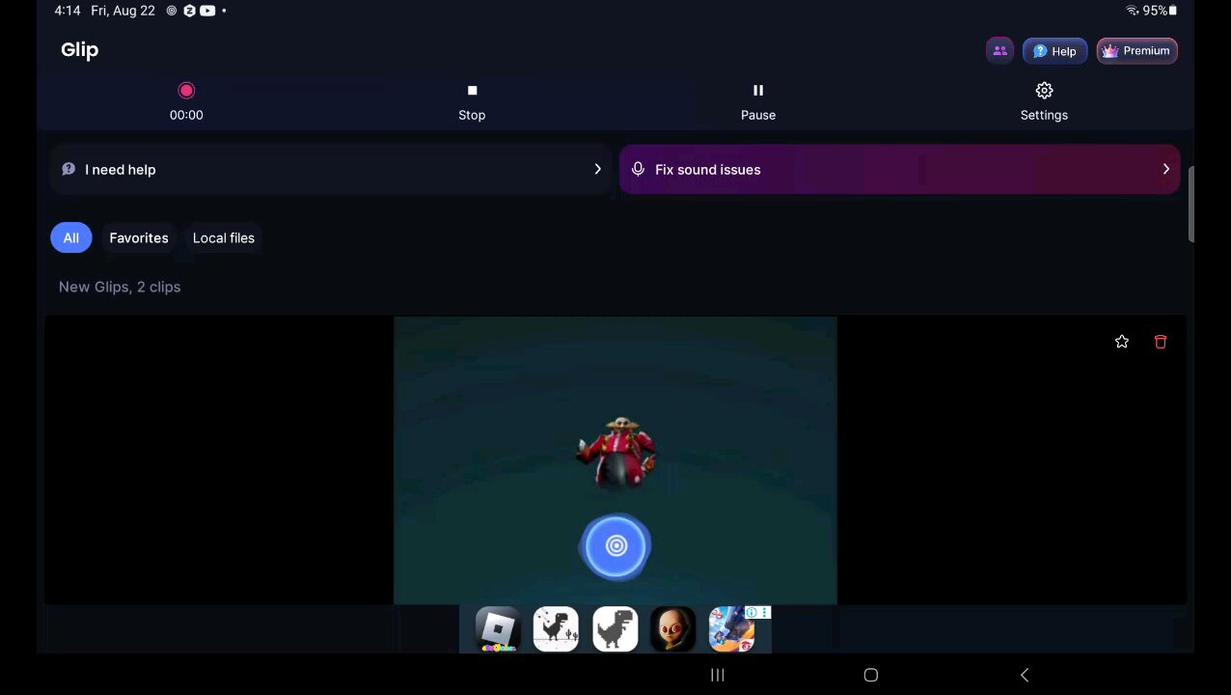Click chat bubble icon beside 'I need help'
The width and height of the screenshot is (1231, 695).
click(68, 169)
